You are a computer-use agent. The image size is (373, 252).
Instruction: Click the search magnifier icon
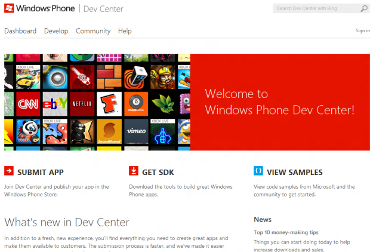[364, 8]
